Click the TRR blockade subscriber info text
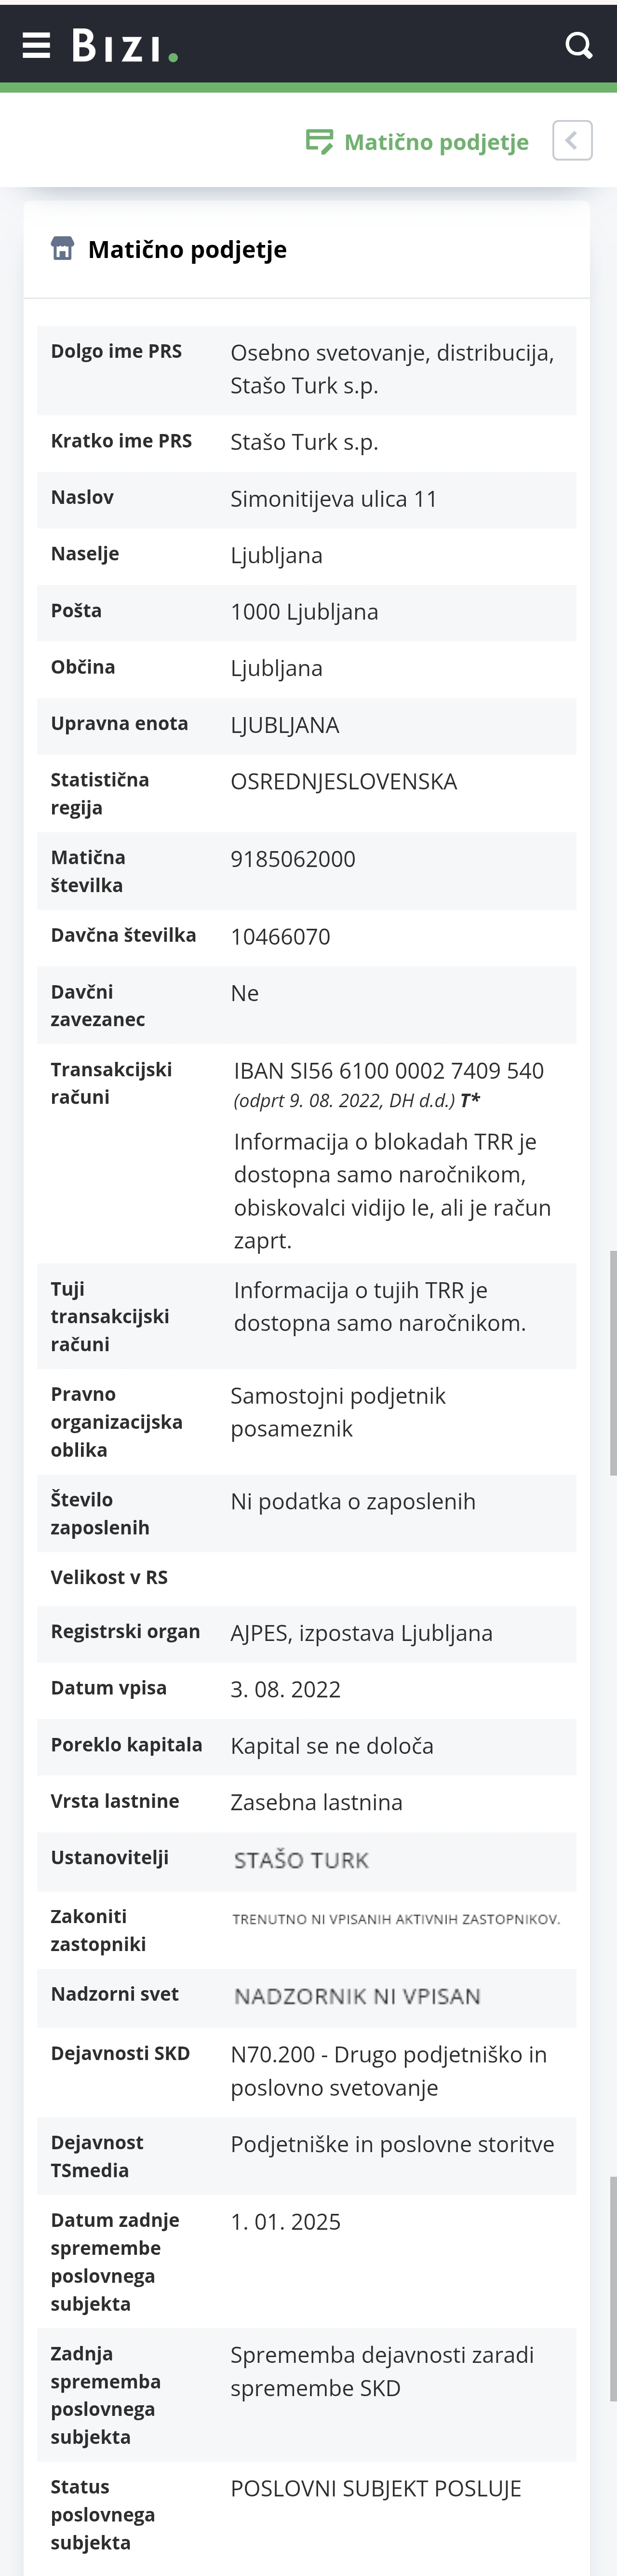The height and width of the screenshot is (2576, 617). pos(392,1191)
